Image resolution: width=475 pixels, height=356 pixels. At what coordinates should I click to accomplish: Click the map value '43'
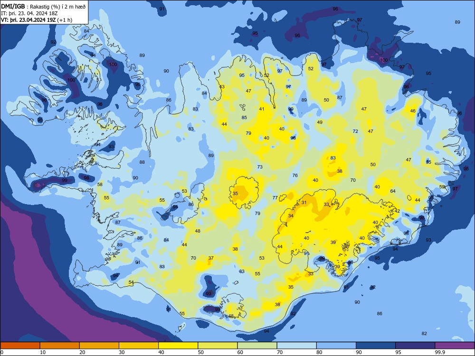click(222, 86)
